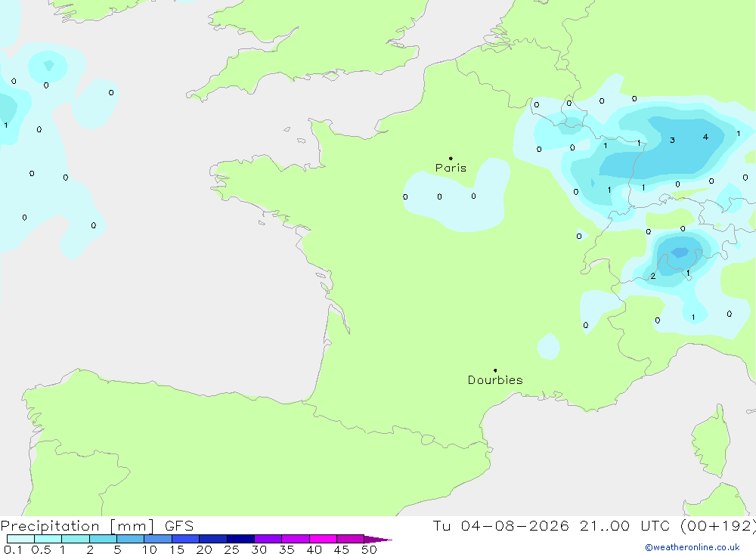
Task: Click the magenta 40 mm legend swatch
Action: 323,539
